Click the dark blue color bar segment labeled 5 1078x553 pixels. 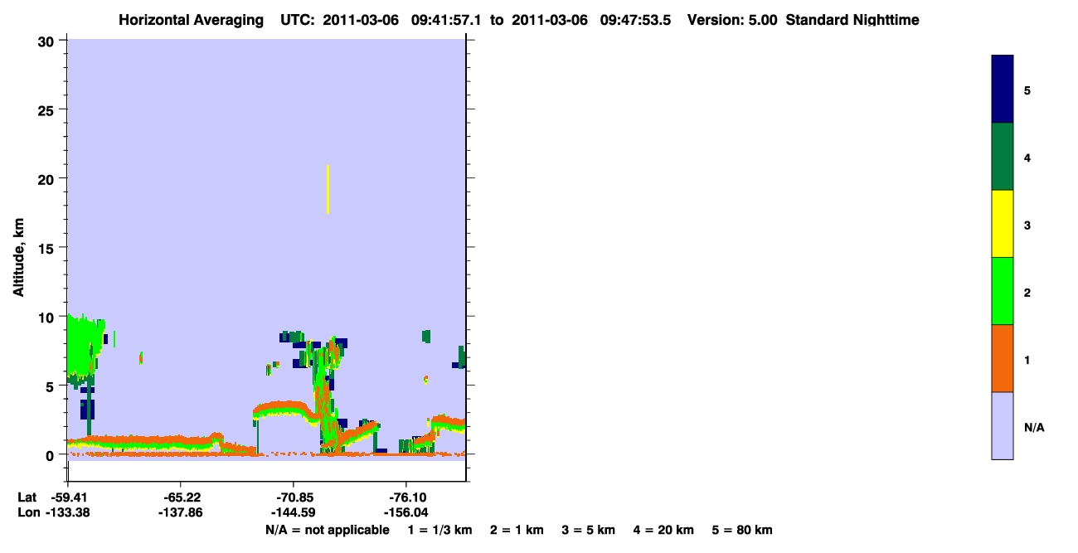coord(1003,90)
